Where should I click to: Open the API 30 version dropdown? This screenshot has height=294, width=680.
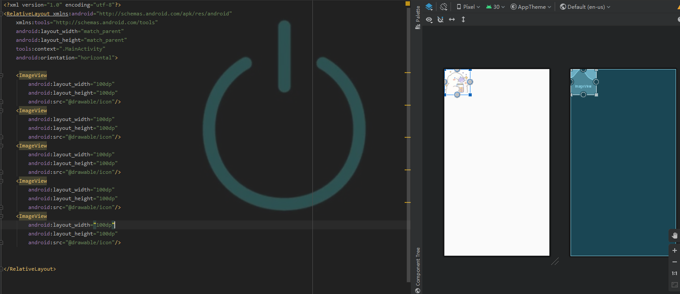496,7
